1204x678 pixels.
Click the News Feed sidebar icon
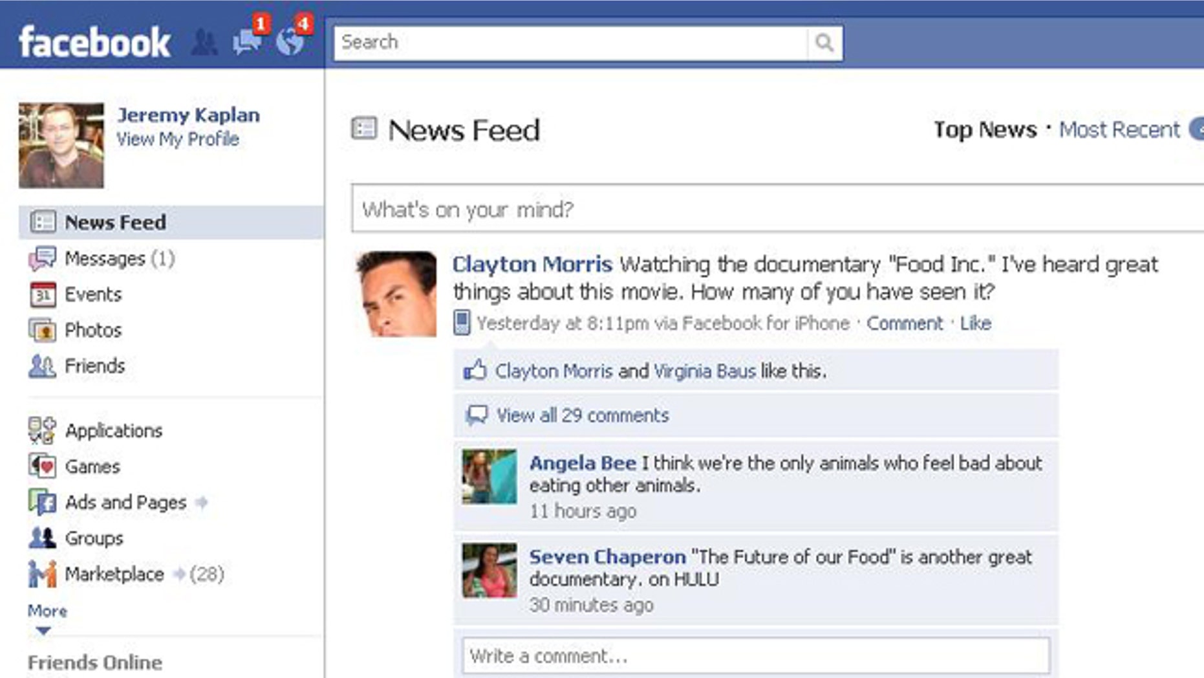click(43, 222)
